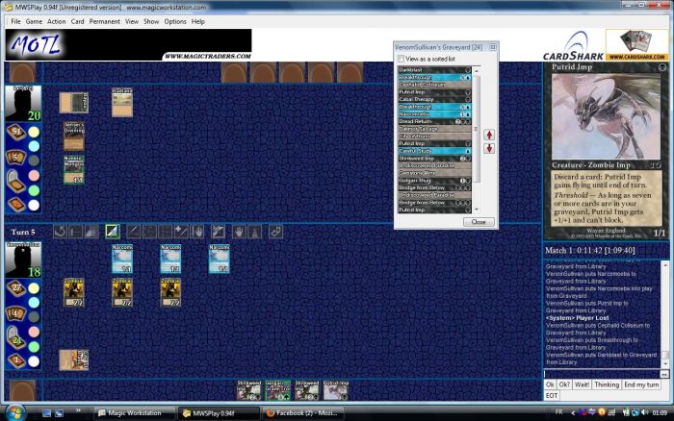Open your graveyard tombstone icon showing 24
The image size is (674, 421).
16,338
